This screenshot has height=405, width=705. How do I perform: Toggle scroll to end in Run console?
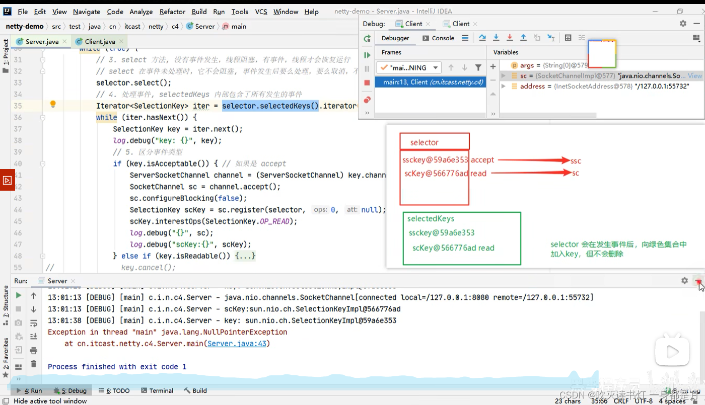[x=34, y=337]
